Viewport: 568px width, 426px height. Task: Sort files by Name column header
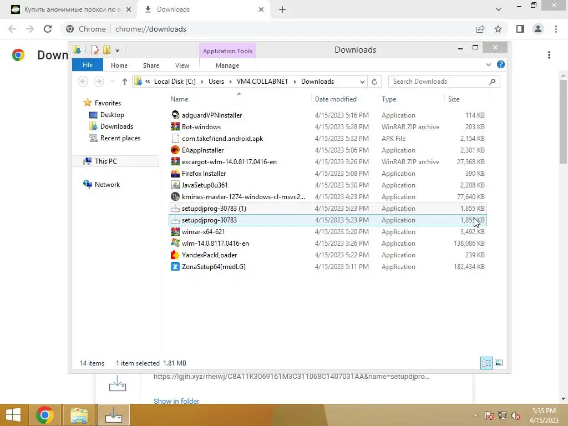pyautogui.click(x=179, y=99)
